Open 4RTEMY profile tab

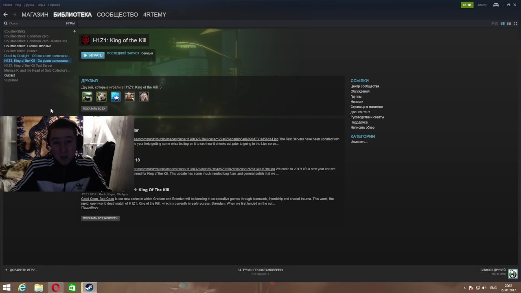tap(155, 15)
